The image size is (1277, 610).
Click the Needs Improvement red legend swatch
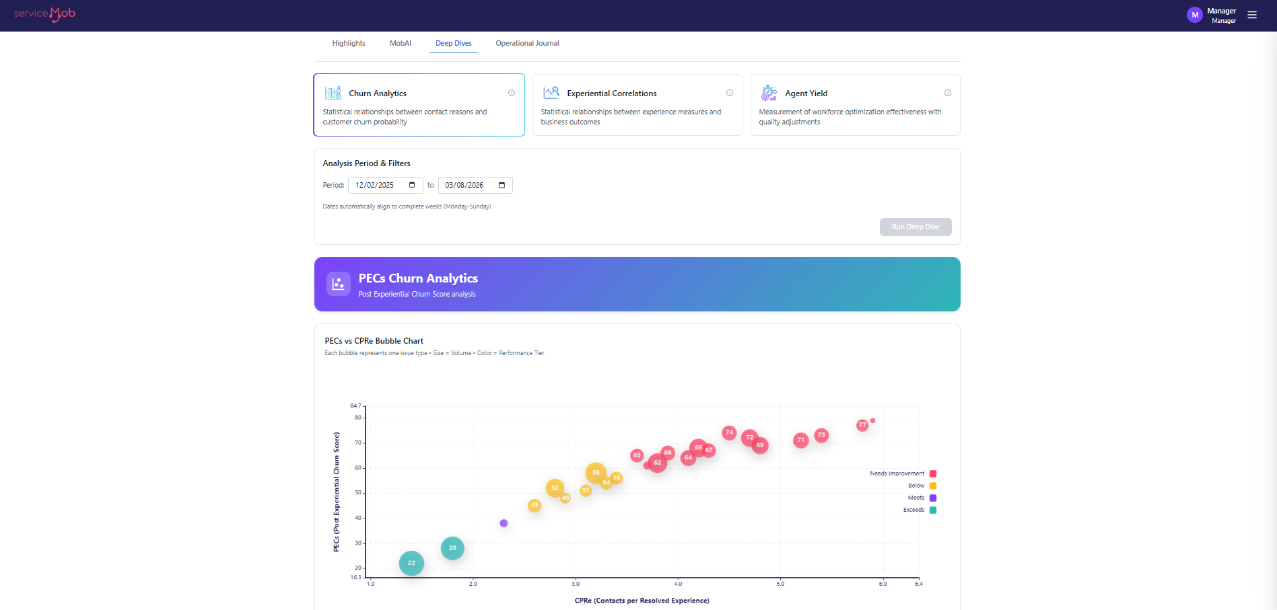click(x=932, y=473)
